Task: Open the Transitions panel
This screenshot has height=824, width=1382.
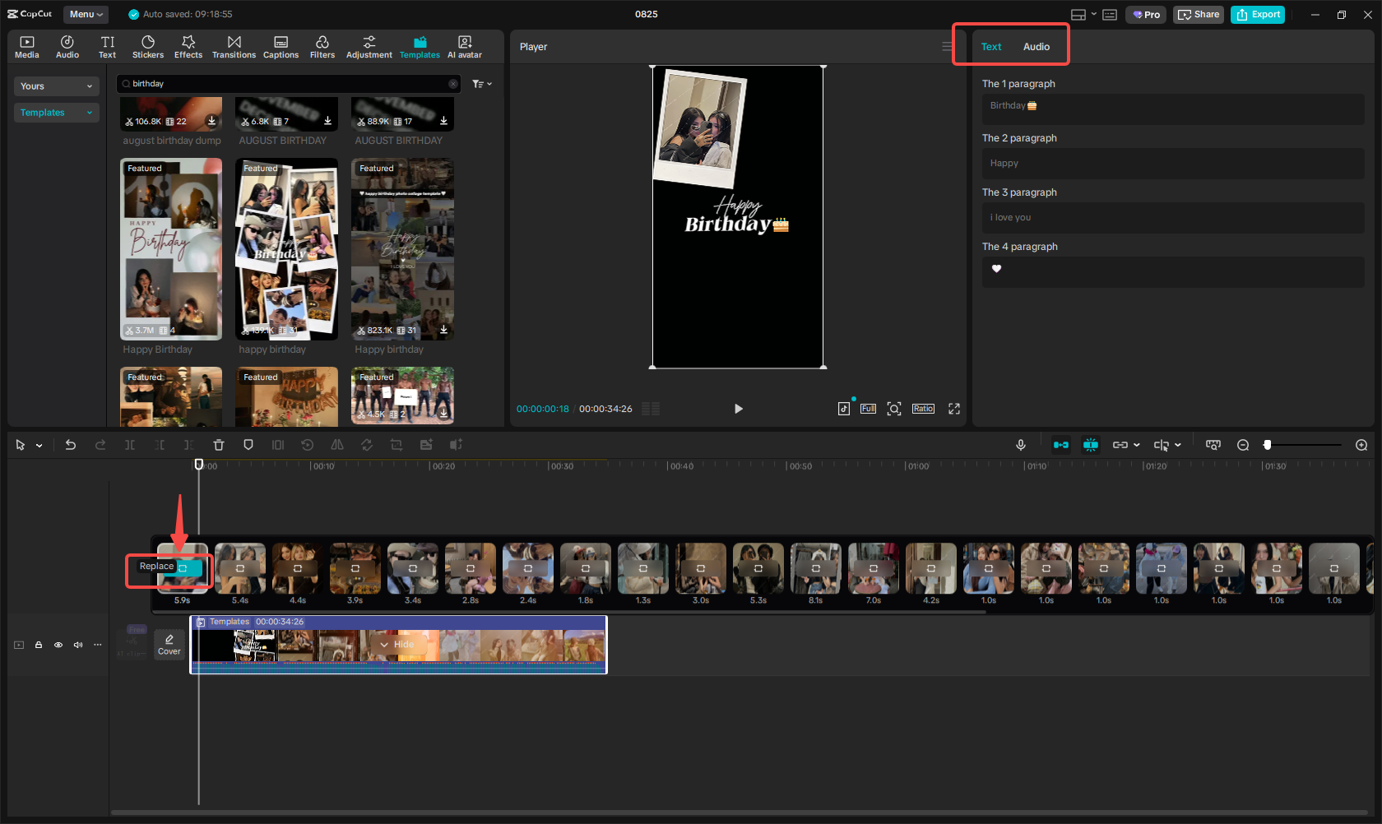Action: (234, 45)
